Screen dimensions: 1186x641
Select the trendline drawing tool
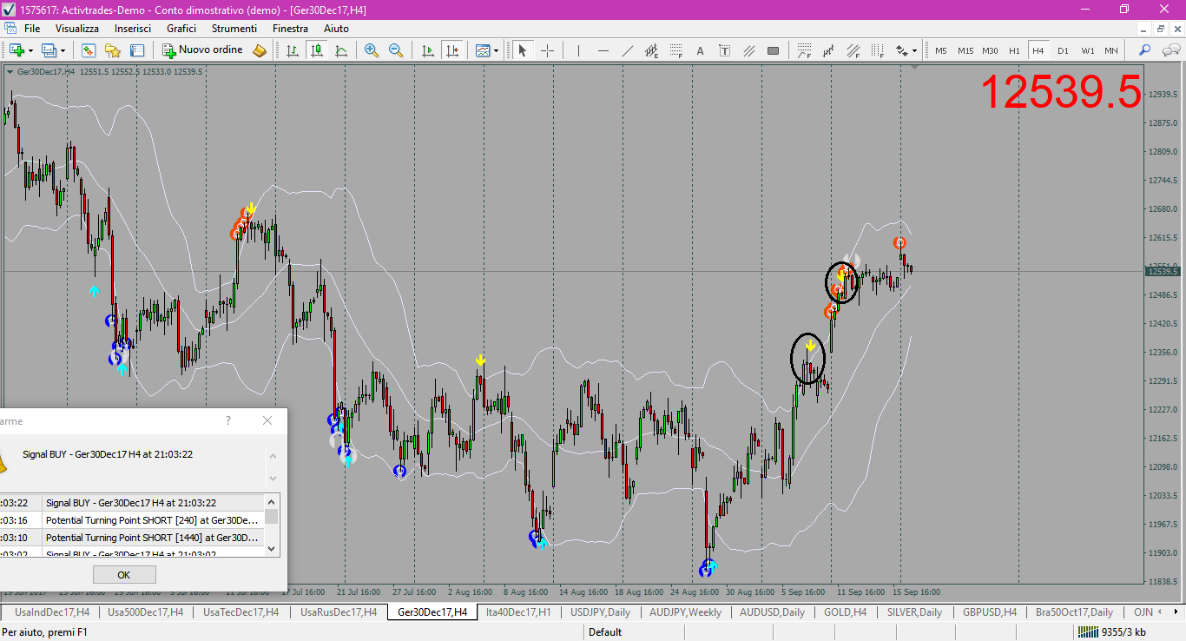pos(627,50)
